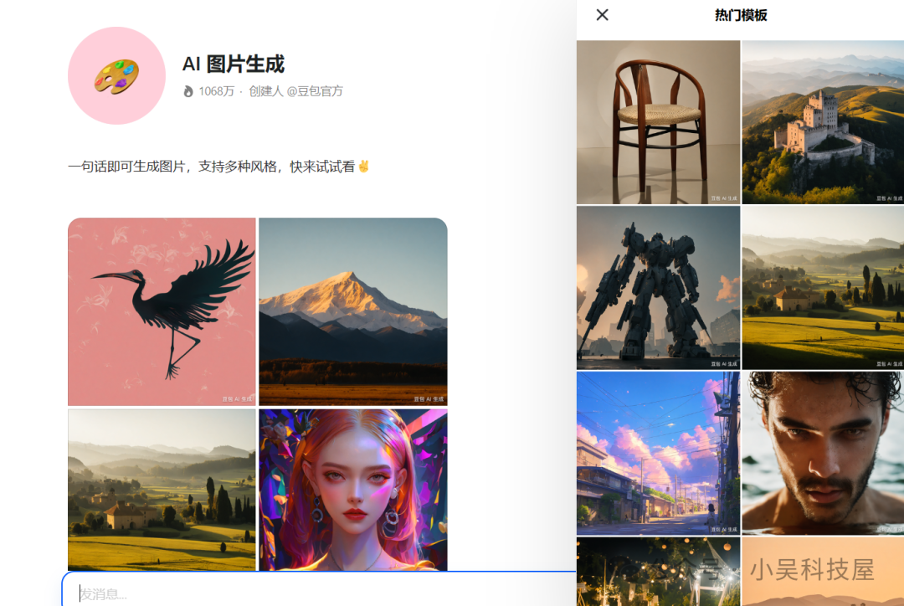The image size is (904, 606).
Task: Select the black crane on pink sample image
Action: [162, 311]
